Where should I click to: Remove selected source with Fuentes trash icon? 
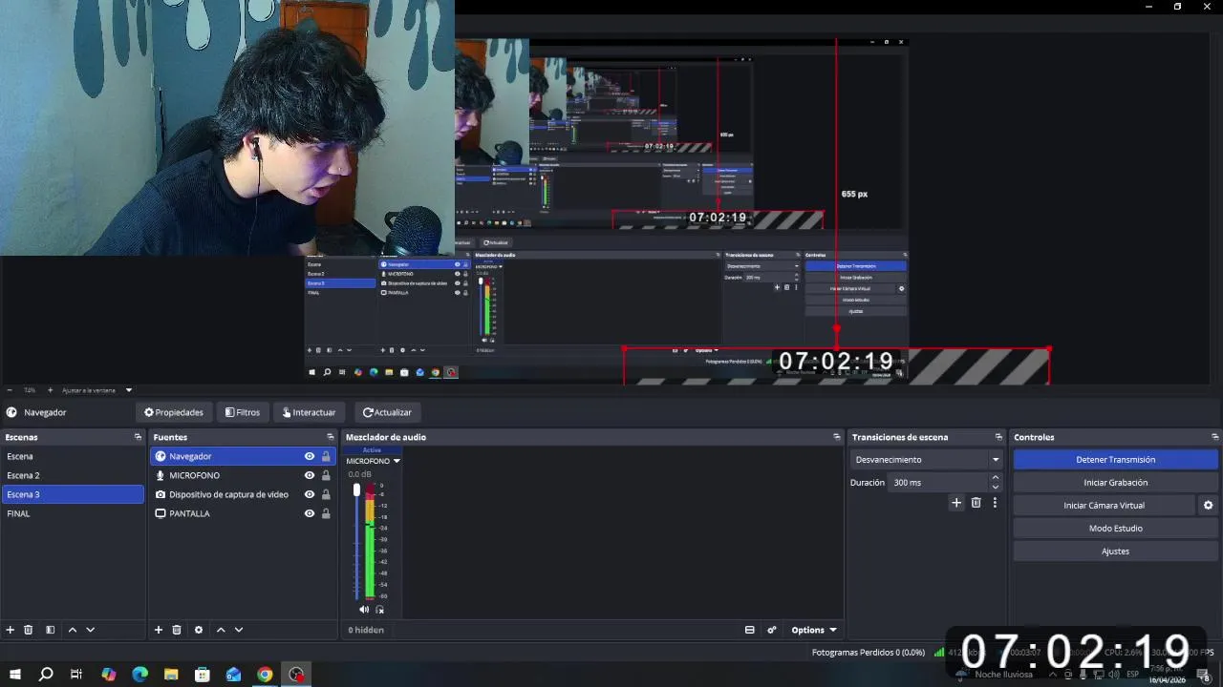coord(177,630)
